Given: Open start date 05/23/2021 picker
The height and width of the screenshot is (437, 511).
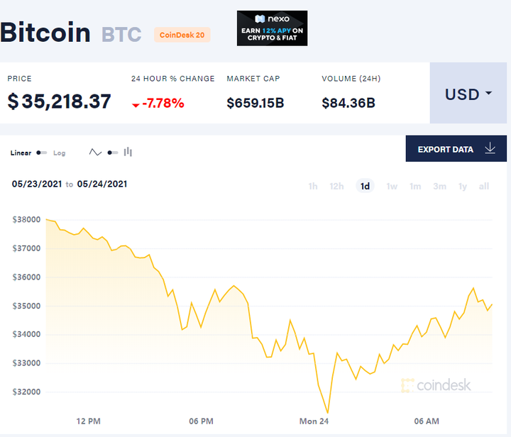Looking at the screenshot, I should [37, 184].
